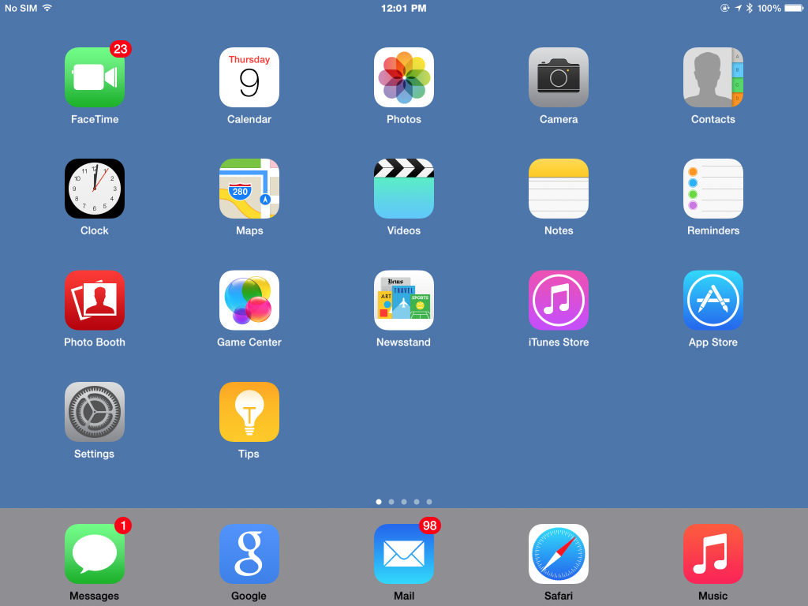The height and width of the screenshot is (606, 808).
Task: Open Mail from the dock
Action: (x=403, y=554)
